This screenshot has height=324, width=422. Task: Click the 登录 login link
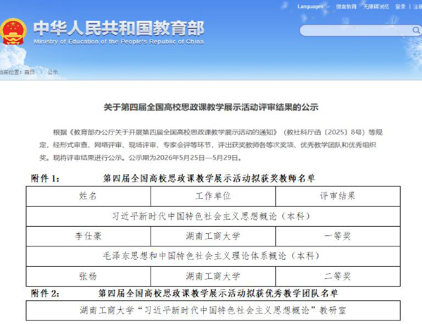pos(400,6)
